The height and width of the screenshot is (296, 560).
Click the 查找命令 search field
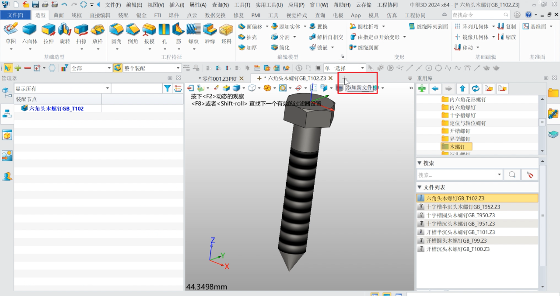coord(481,15)
